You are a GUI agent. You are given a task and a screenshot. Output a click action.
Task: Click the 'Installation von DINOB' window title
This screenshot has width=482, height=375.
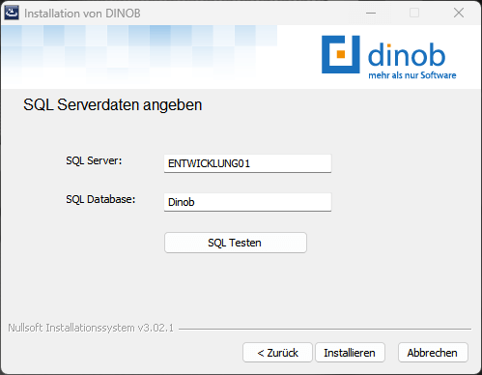pyautogui.click(x=82, y=14)
